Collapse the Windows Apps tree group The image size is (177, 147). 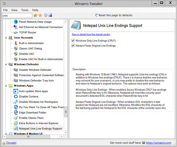tap(6, 86)
